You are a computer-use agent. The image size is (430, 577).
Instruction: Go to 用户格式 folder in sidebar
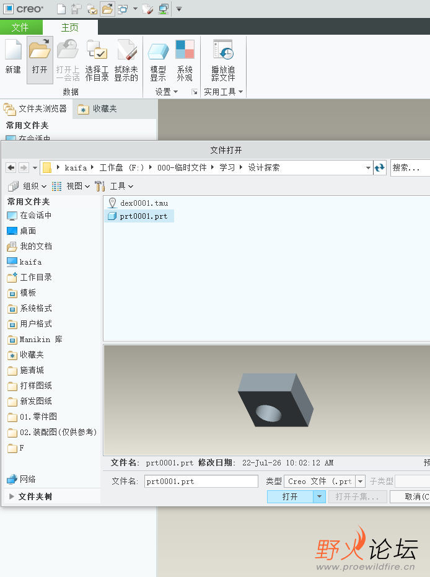pyautogui.click(x=29, y=324)
